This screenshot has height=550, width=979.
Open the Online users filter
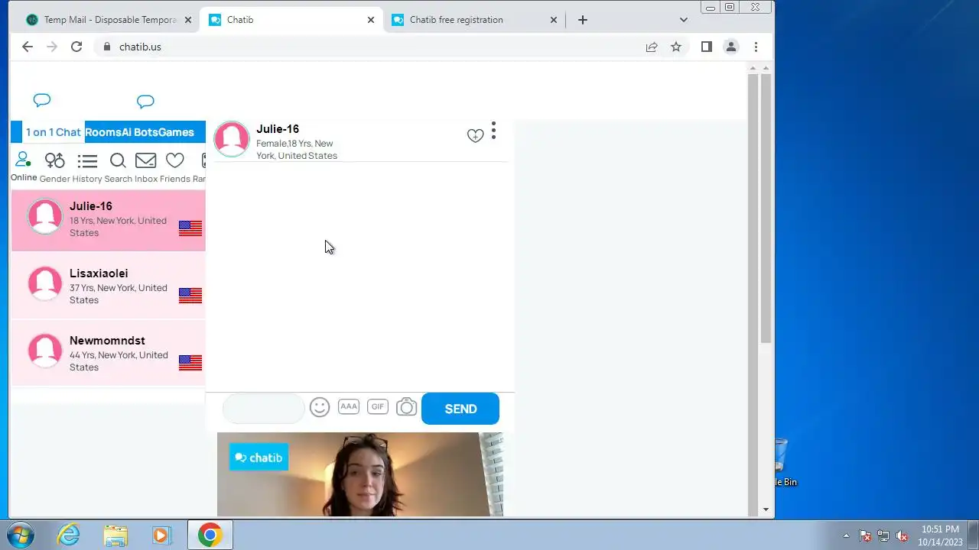coord(23,167)
